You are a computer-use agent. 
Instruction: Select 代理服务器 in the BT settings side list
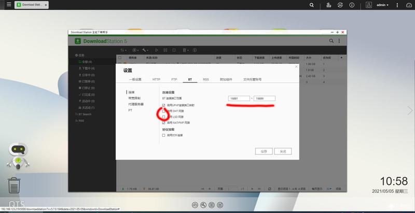point(136,104)
